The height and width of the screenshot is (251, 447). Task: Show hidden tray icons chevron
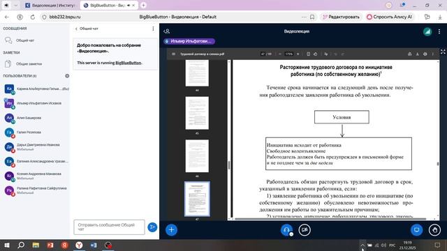pos(362,245)
